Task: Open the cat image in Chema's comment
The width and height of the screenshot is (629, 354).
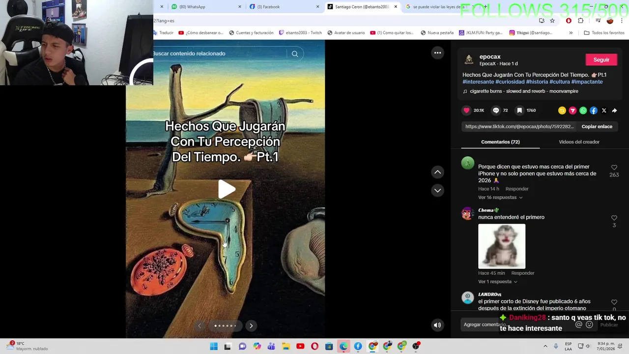Action: (502, 246)
